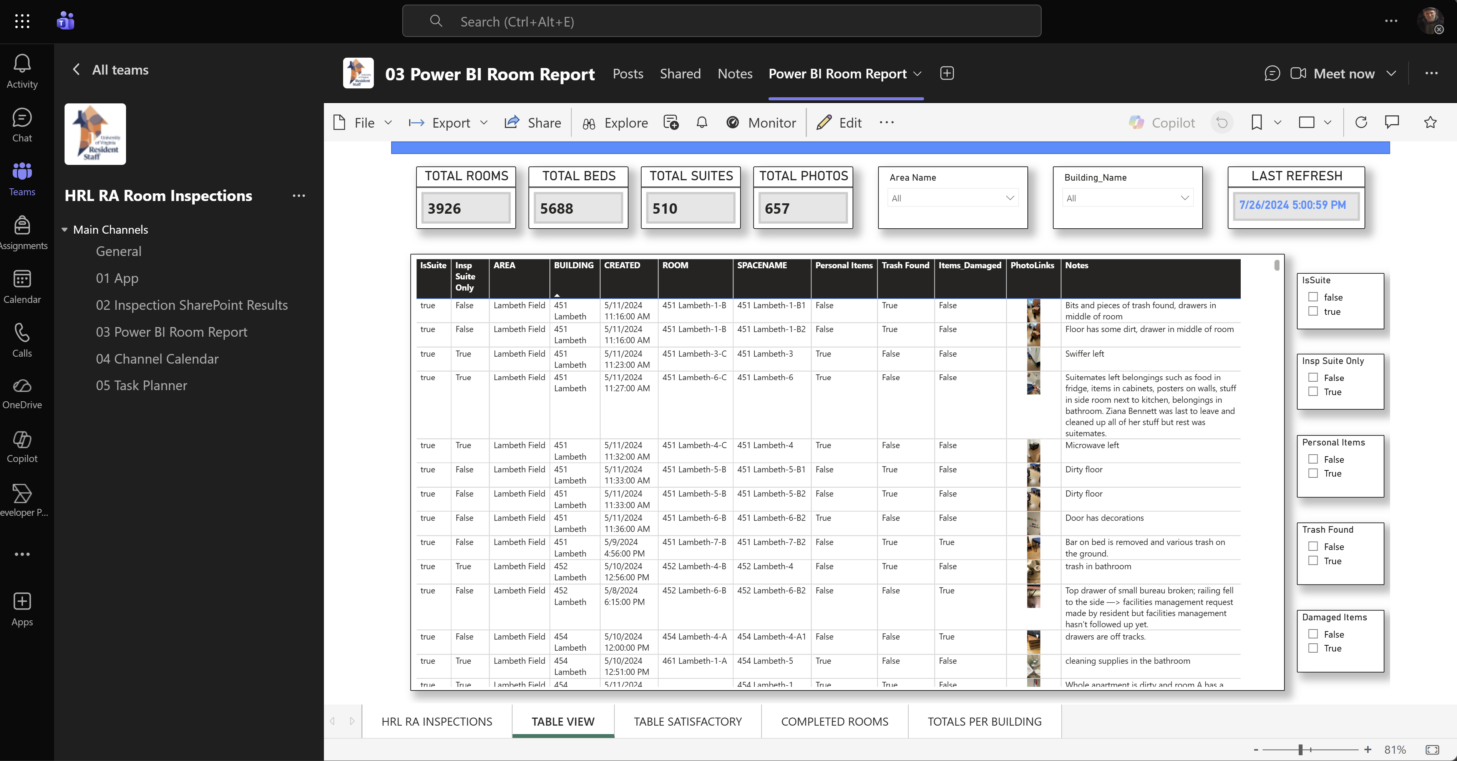Switch to the Notes tab

coord(735,73)
